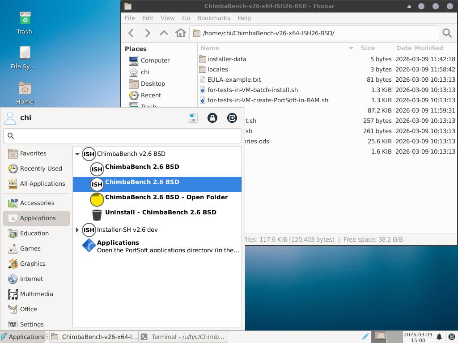The width and height of the screenshot is (458, 343).
Task: Click chi user avatar icon
Action: click(x=10, y=118)
